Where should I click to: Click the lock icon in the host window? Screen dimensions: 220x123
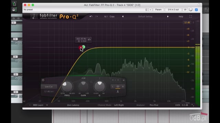coord(14,10)
